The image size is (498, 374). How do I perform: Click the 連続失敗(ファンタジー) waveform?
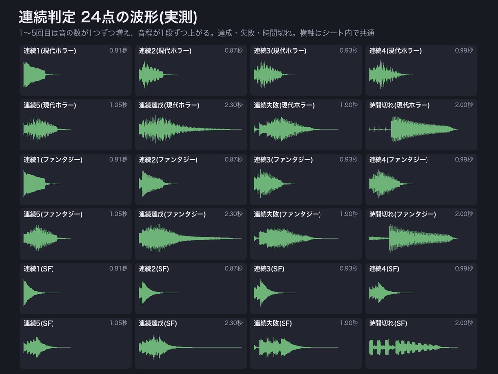coord(296,238)
